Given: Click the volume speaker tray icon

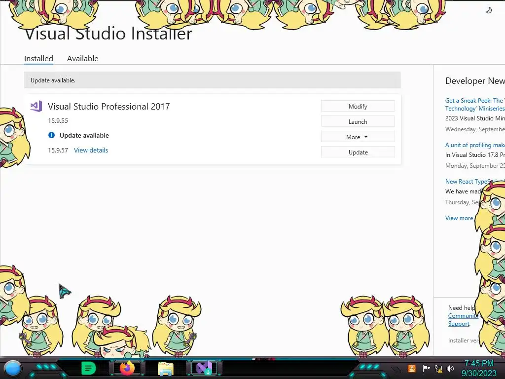Looking at the screenshot, I should click(450, 368).
